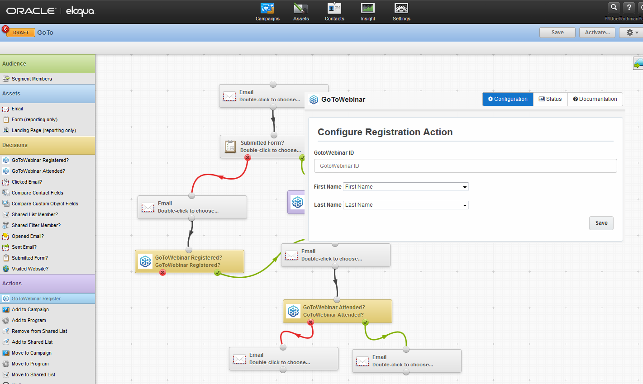Click Save in the Registration Action panel
Viewport: 643px width, 384px height.
pyautogui.click(x=601, y=223)
